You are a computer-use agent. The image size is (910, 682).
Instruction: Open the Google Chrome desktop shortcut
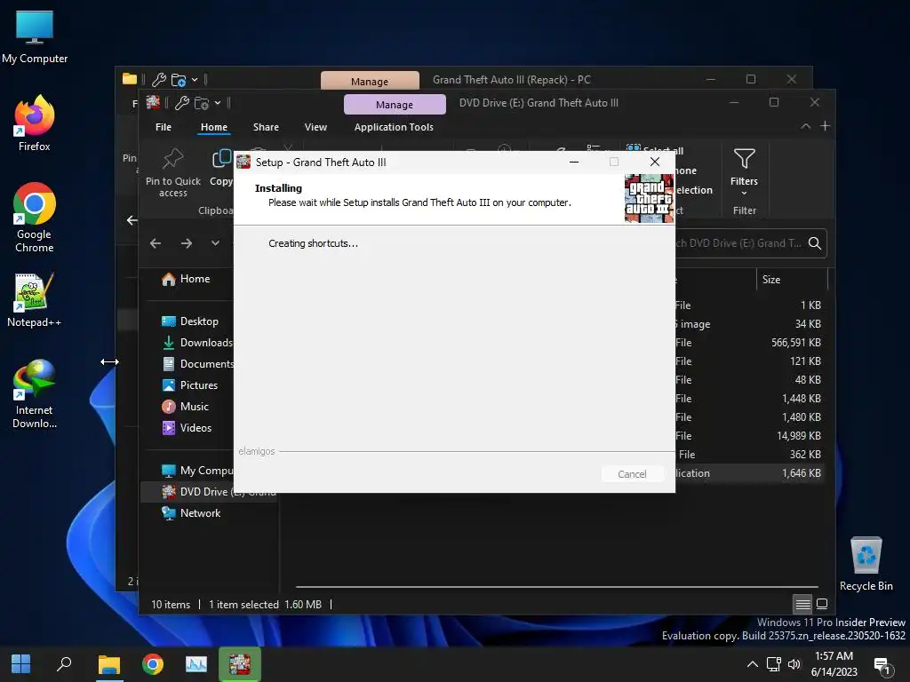35,218
